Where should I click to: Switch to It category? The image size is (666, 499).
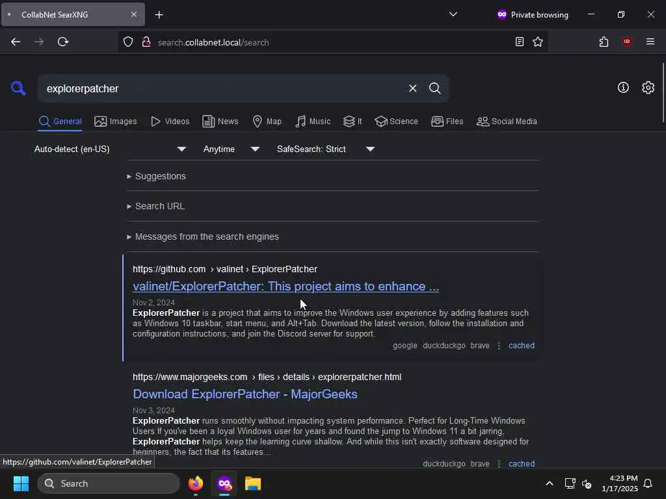coord(353,122)
